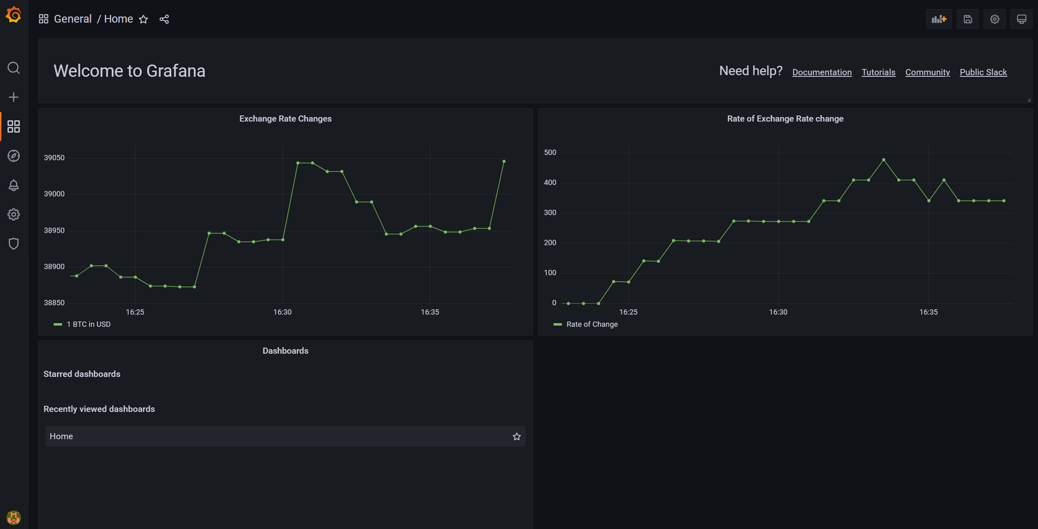Screen dimensions: 1038x529
Task: Save the current dashboard
Action: coord(967,19)
